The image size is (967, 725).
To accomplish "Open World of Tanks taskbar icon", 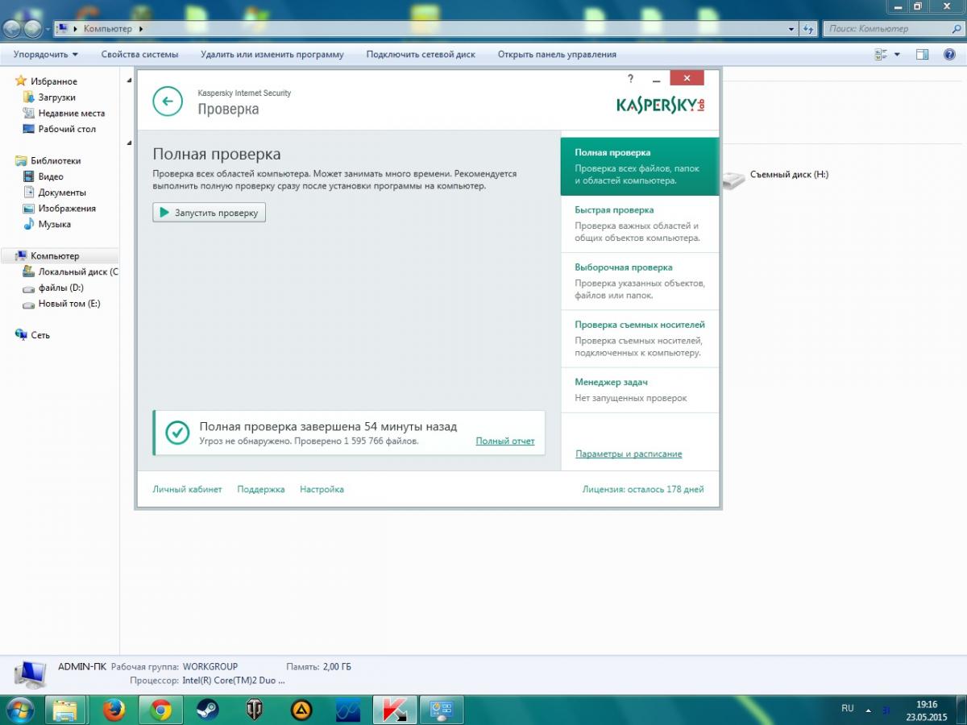I will [x=254, y=710].
